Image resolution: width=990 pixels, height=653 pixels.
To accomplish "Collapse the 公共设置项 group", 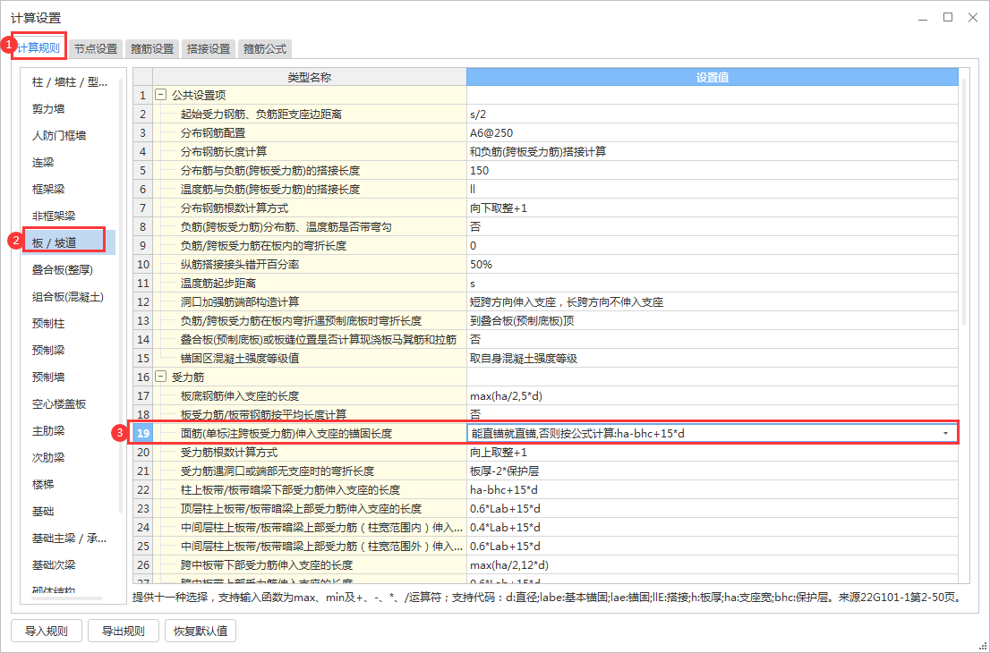I will pos(161,96).
